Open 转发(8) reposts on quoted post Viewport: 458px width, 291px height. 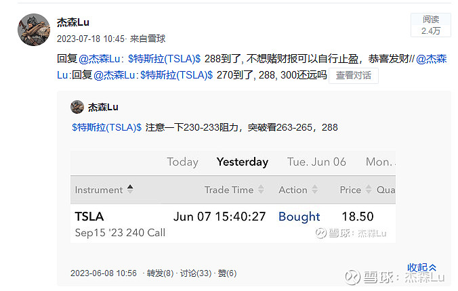[160, 273]
